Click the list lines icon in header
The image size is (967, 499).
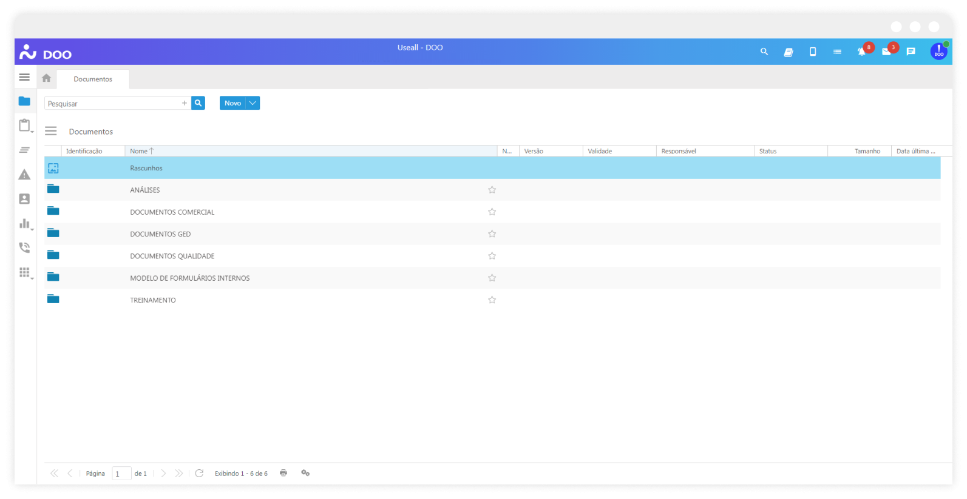[837, 52]
